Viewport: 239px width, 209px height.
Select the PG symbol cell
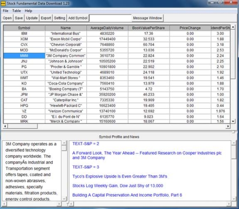(x=24, y=67)
